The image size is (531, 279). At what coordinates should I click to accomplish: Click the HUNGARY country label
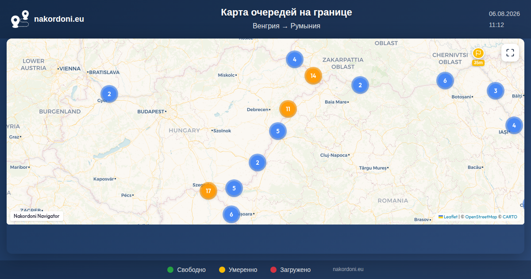(x=184, y=131)
